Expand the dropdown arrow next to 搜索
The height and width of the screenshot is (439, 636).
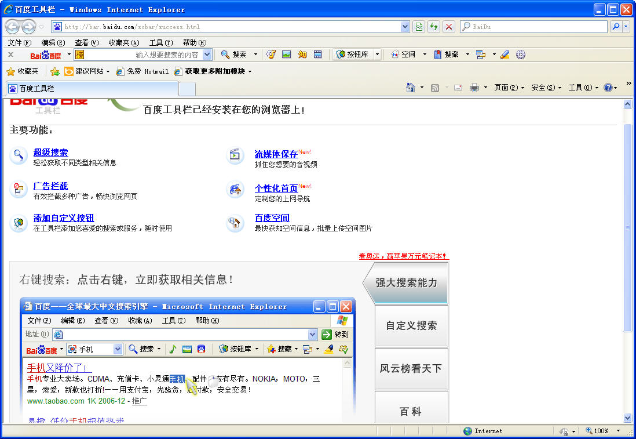[x=255, y=55]
